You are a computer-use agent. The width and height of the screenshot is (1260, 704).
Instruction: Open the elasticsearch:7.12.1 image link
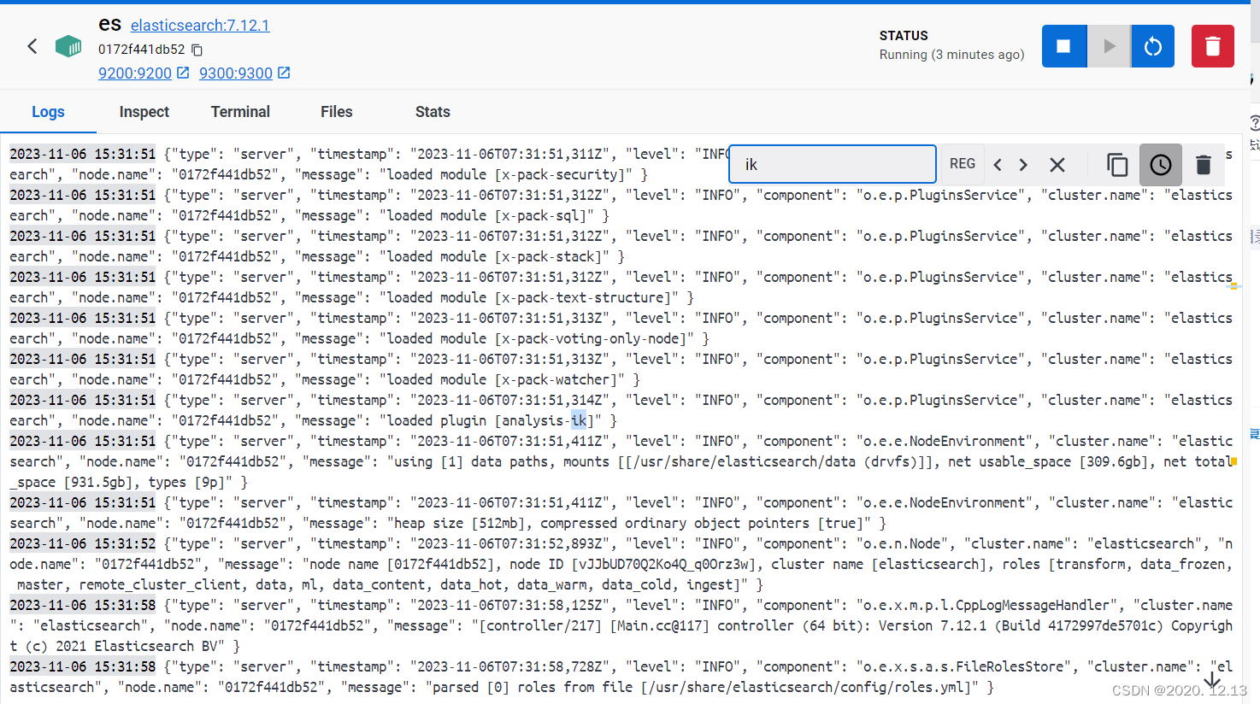point(200,26)
